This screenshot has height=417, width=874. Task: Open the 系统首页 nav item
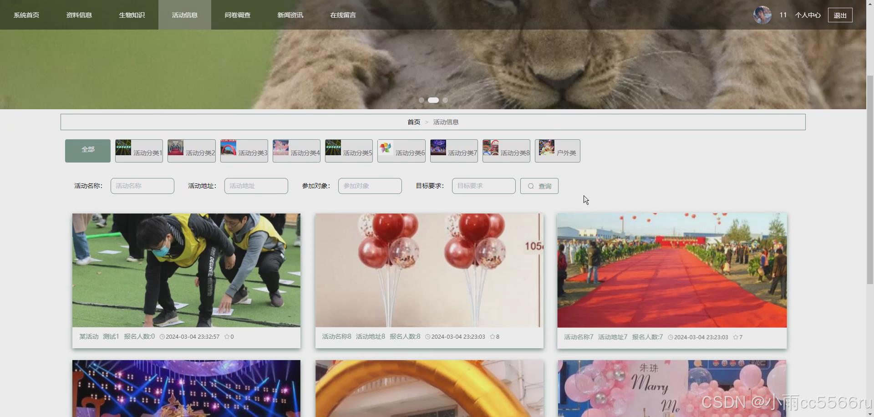point(26,15)
